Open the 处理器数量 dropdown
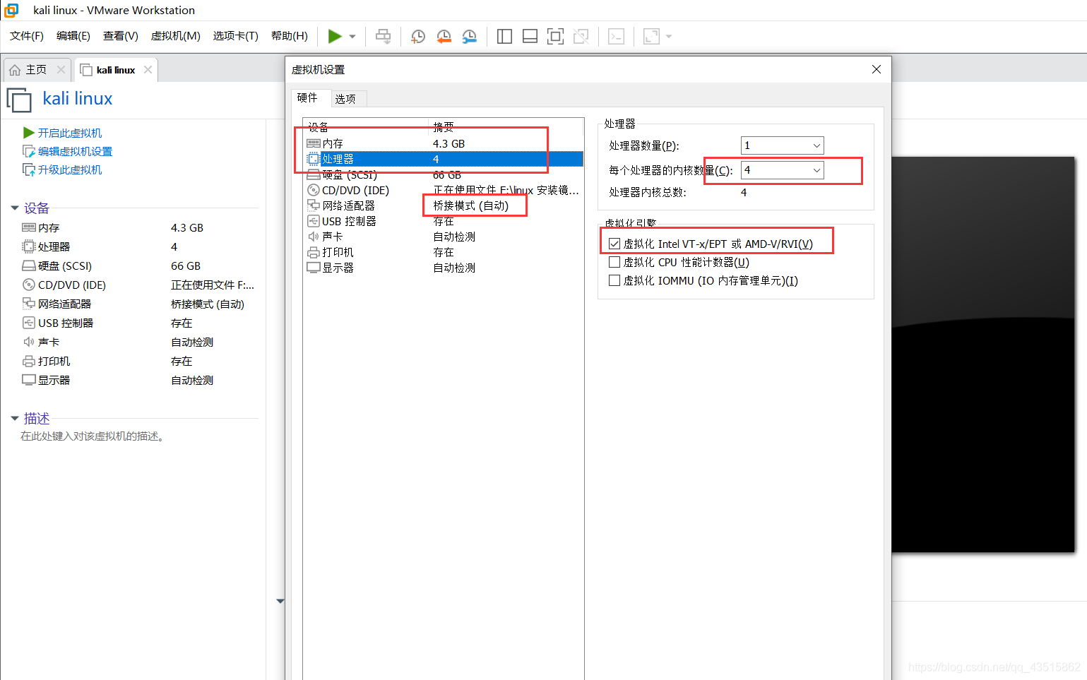1087x680 pixels. click(782, 145)
